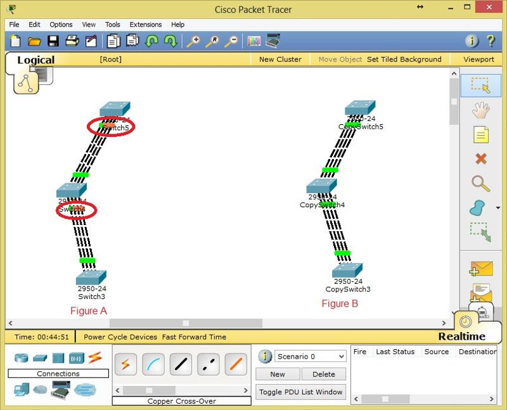This screenshot has width=507, height=410.
Task: Choose the Inspect magnifier tool
Action: 481,183
